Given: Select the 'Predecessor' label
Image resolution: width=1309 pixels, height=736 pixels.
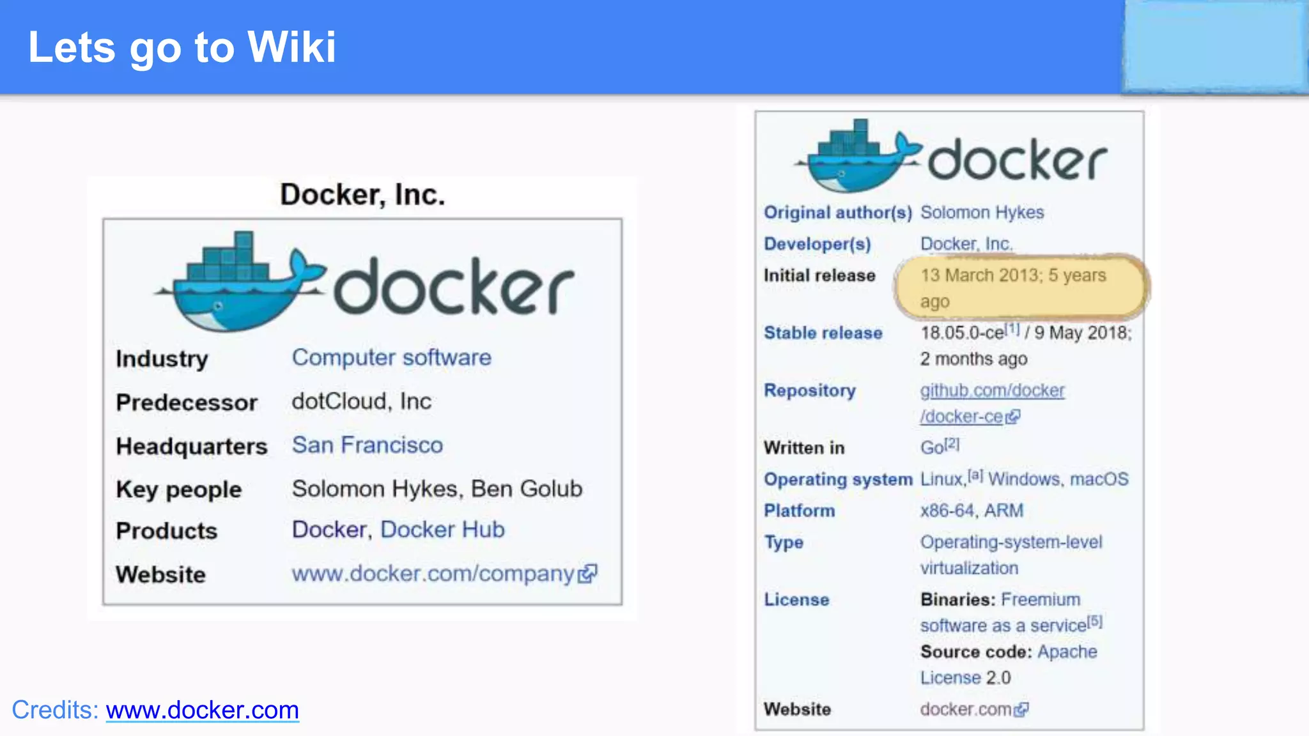Looking at the screenshot, I should click(187, 402).
